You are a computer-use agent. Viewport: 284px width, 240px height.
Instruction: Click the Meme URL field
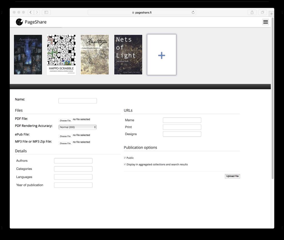(182, 120)
